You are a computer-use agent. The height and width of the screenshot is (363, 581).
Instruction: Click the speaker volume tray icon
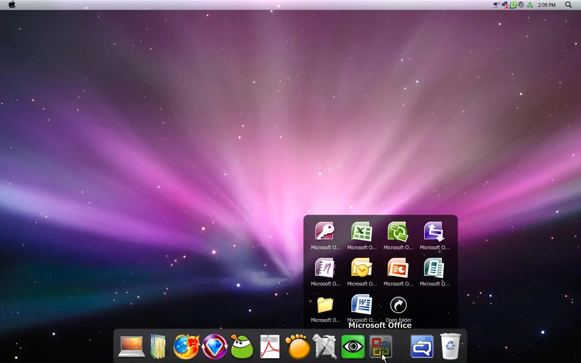tap(521, 5)
